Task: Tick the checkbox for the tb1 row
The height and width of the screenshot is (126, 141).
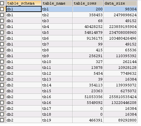Action: (x=2, y=9)
